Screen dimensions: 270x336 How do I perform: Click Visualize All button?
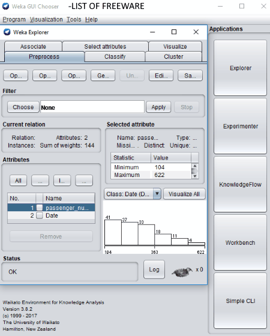click(x=184, y=194)
